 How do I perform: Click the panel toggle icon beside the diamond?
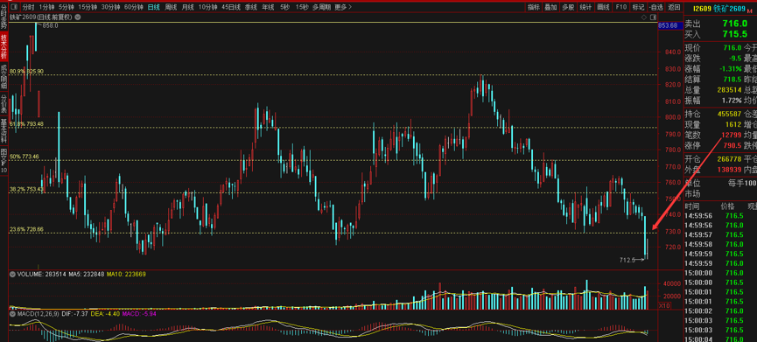click(653, 17)
